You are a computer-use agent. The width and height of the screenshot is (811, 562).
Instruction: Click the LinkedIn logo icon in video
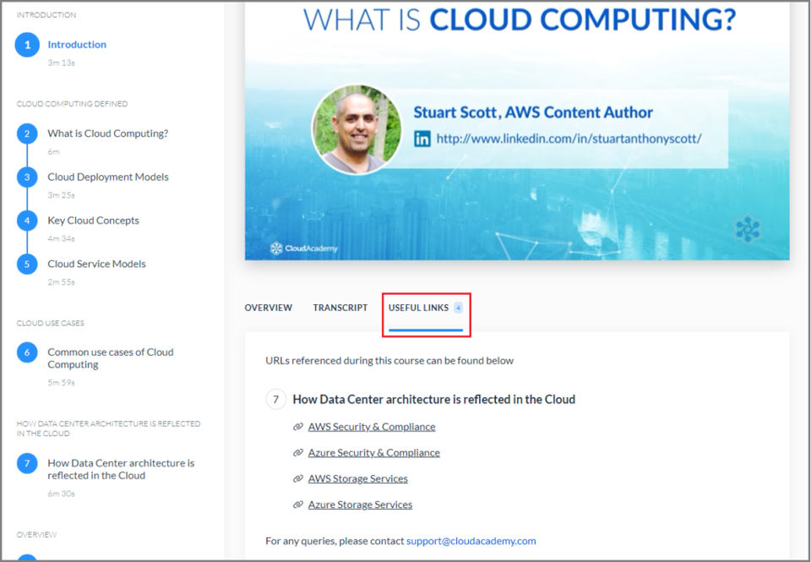422,139
